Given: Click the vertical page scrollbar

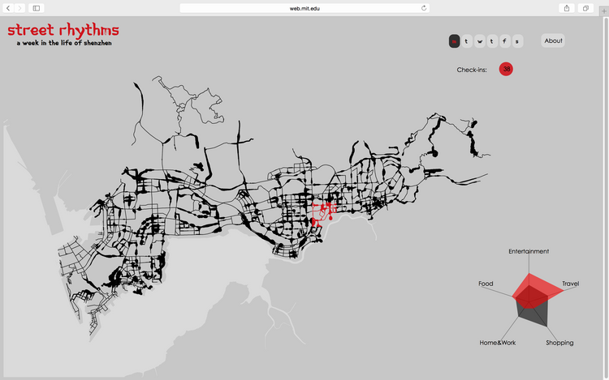Looking at the screenshot, I should point(606,198).
